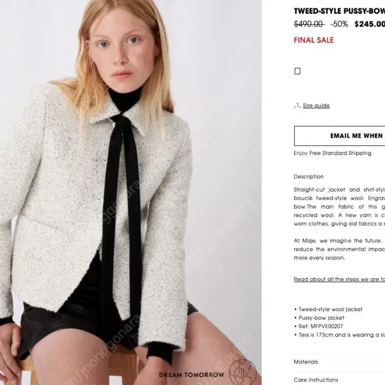
Task: Select the white square color swatch
Action: pyautogui.click(x=297, y=71)
